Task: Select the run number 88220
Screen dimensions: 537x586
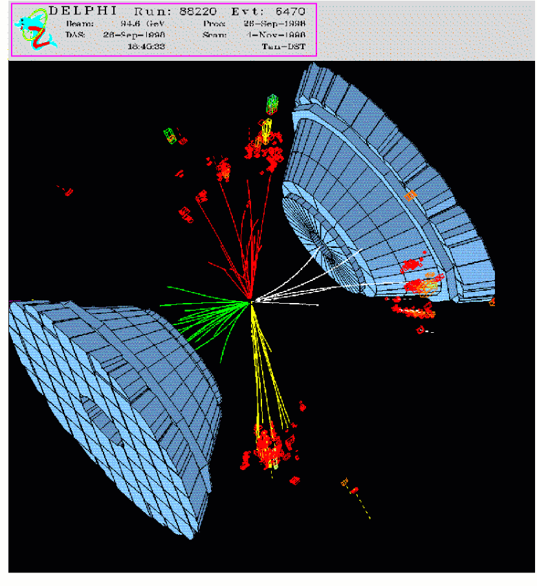Action: click(x=198, y=11)
